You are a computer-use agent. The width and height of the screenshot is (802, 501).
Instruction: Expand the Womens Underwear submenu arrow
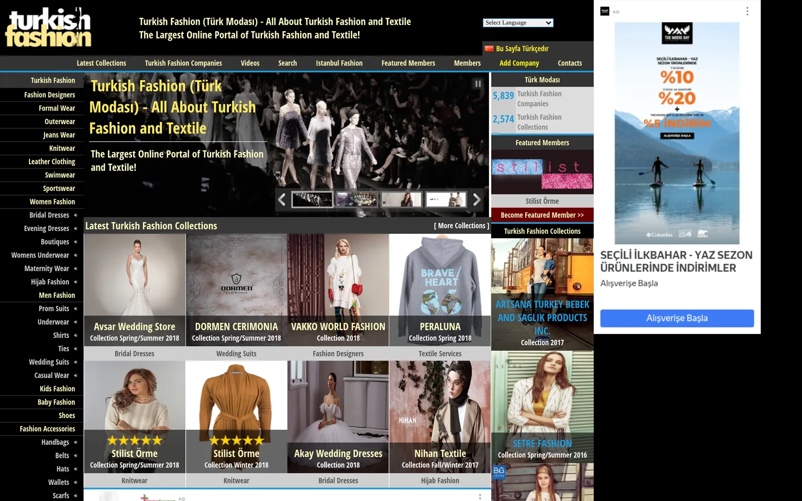coord(76,255)
